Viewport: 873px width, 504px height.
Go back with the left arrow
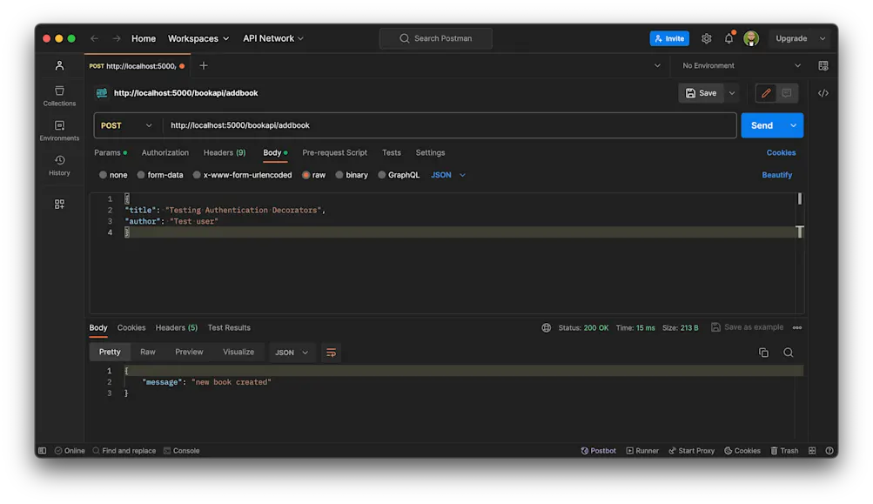pos(95,38)
